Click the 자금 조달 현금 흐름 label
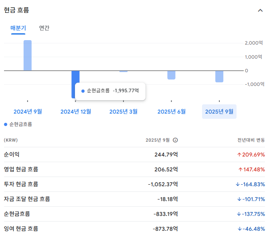The image size is (269, 240). pyautogui.click(x=27, y=199)
